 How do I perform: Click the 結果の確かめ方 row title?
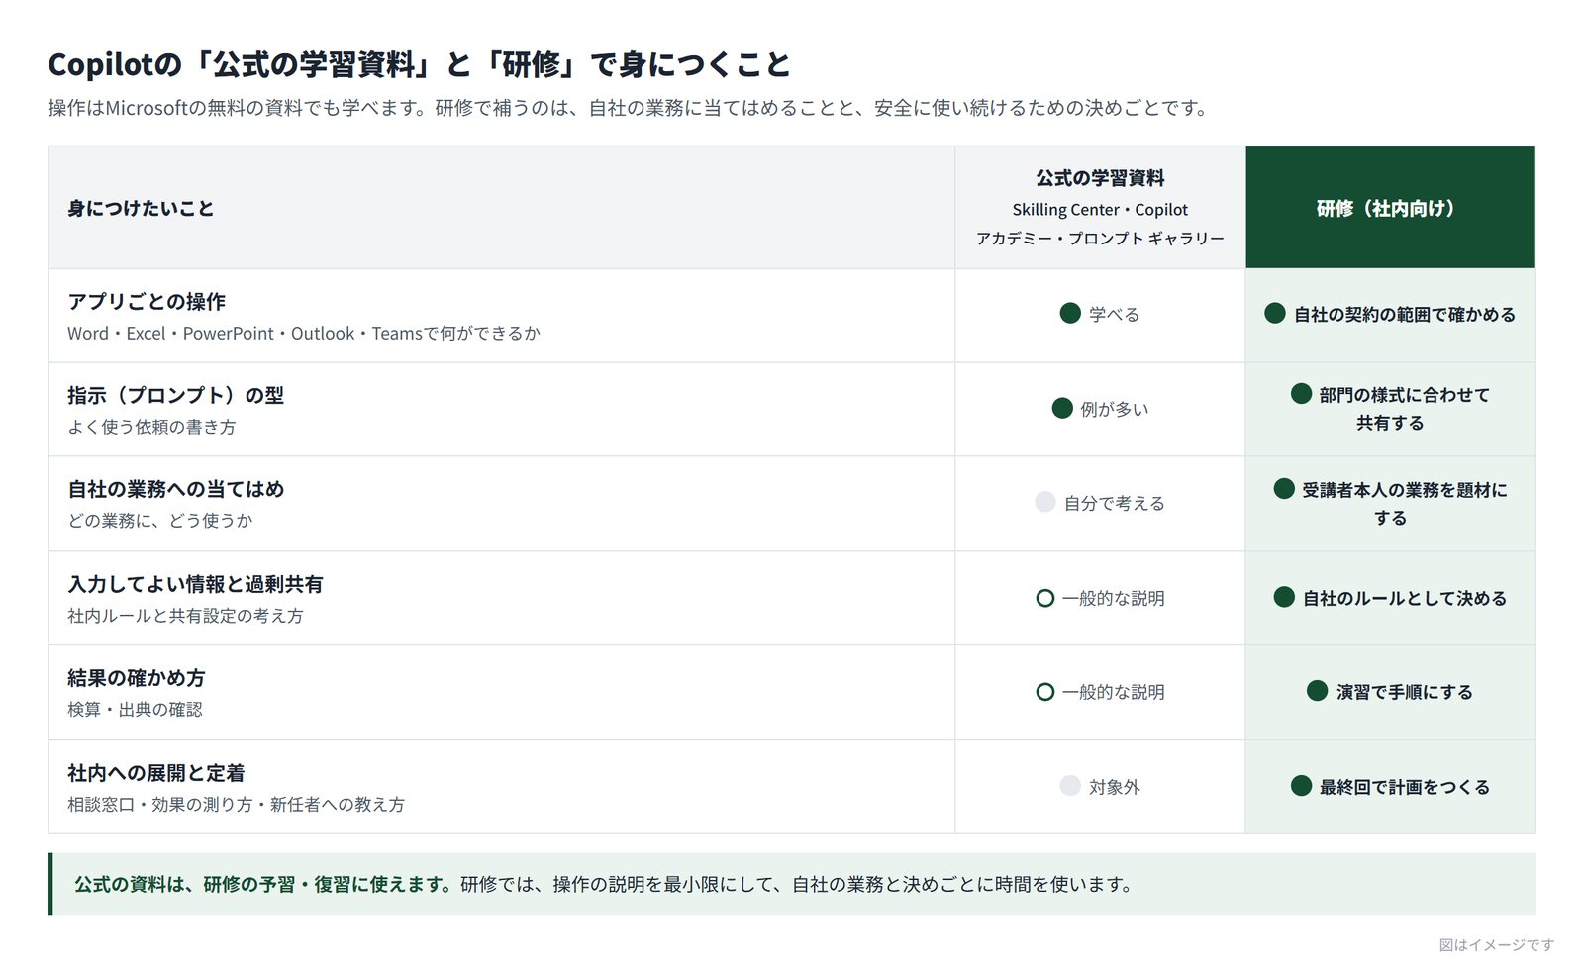pos(137,678)
